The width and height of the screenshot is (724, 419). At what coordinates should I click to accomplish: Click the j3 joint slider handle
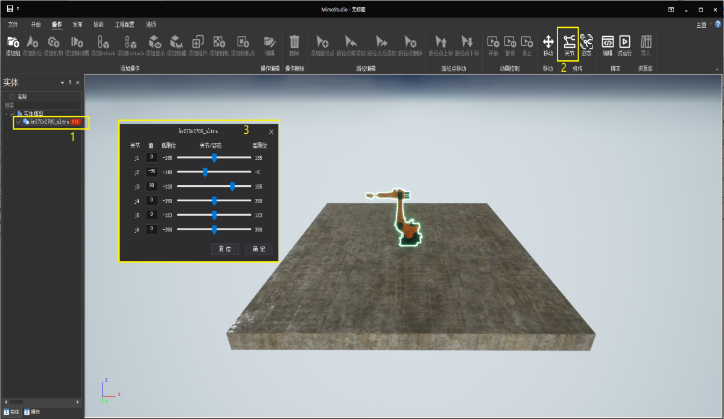(232, 186)
